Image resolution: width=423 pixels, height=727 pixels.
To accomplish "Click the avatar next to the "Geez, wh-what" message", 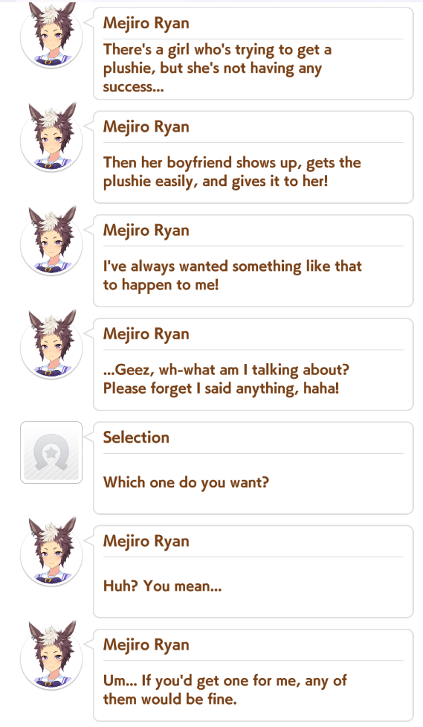I will click(x=51, y=345).
